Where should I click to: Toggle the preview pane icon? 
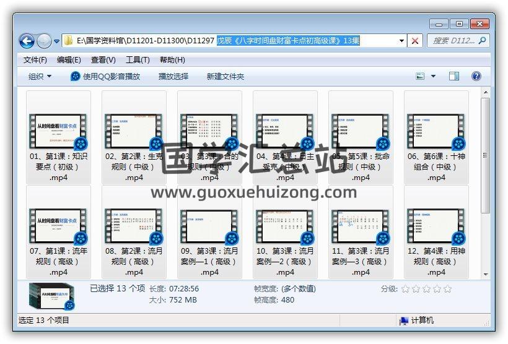tap(454, 76)
